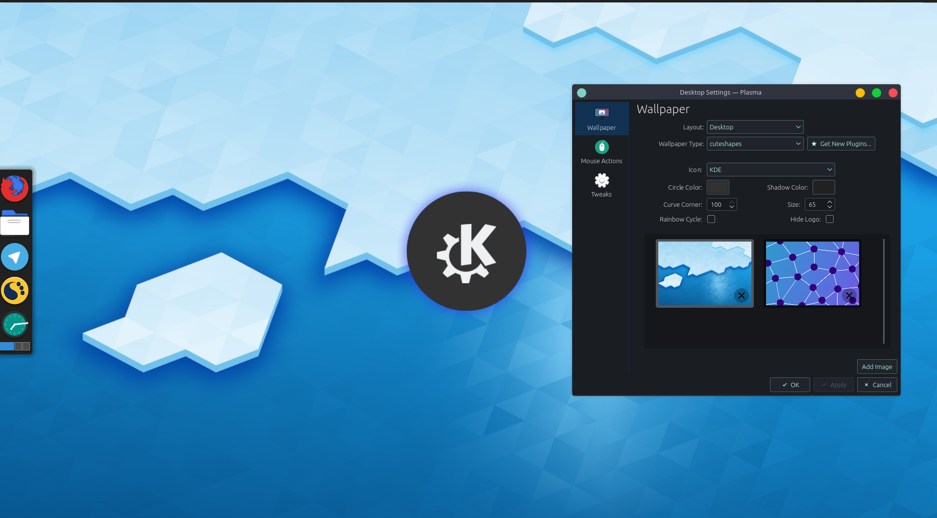The width and height of the screenshot is (937, 518).
Task: Cancel the Desktop Settings dialog
Action: [x=877, y=385]
